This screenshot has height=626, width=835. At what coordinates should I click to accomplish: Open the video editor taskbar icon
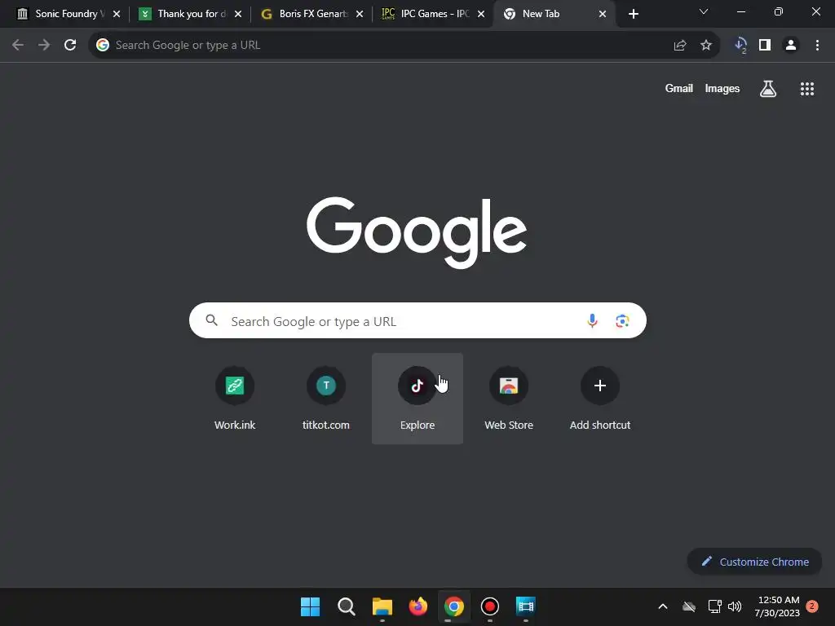pyautogui.click(x=526, y=606)
